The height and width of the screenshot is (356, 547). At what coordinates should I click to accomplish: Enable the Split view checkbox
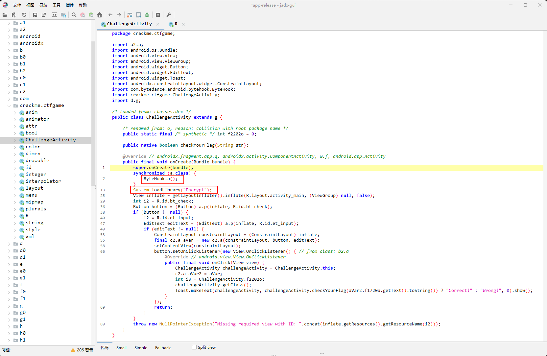point(194,347)
